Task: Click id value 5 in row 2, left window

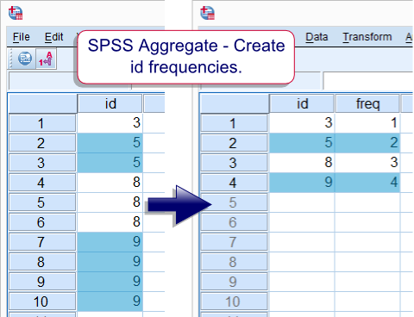Action: coord(110,143)
